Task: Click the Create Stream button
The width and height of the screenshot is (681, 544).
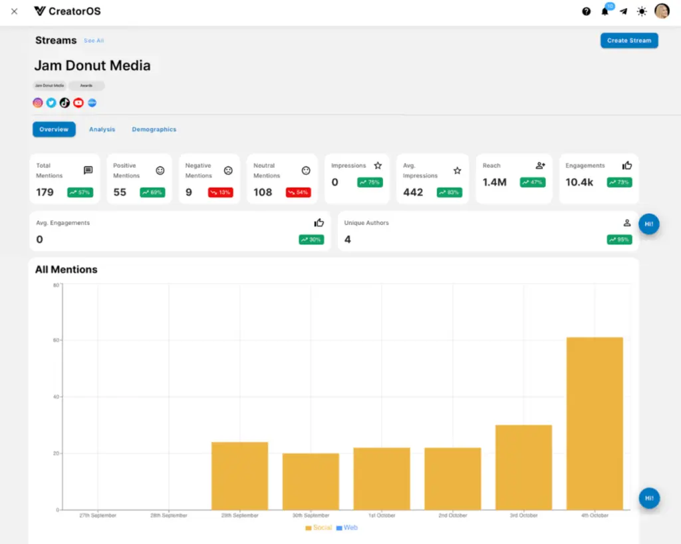Action: pyautogui.click(x=628, y=41)
